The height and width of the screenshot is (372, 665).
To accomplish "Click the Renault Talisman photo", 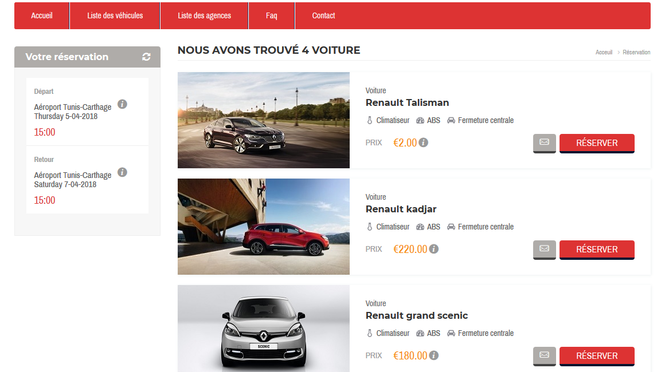I will tap(263, 120).
